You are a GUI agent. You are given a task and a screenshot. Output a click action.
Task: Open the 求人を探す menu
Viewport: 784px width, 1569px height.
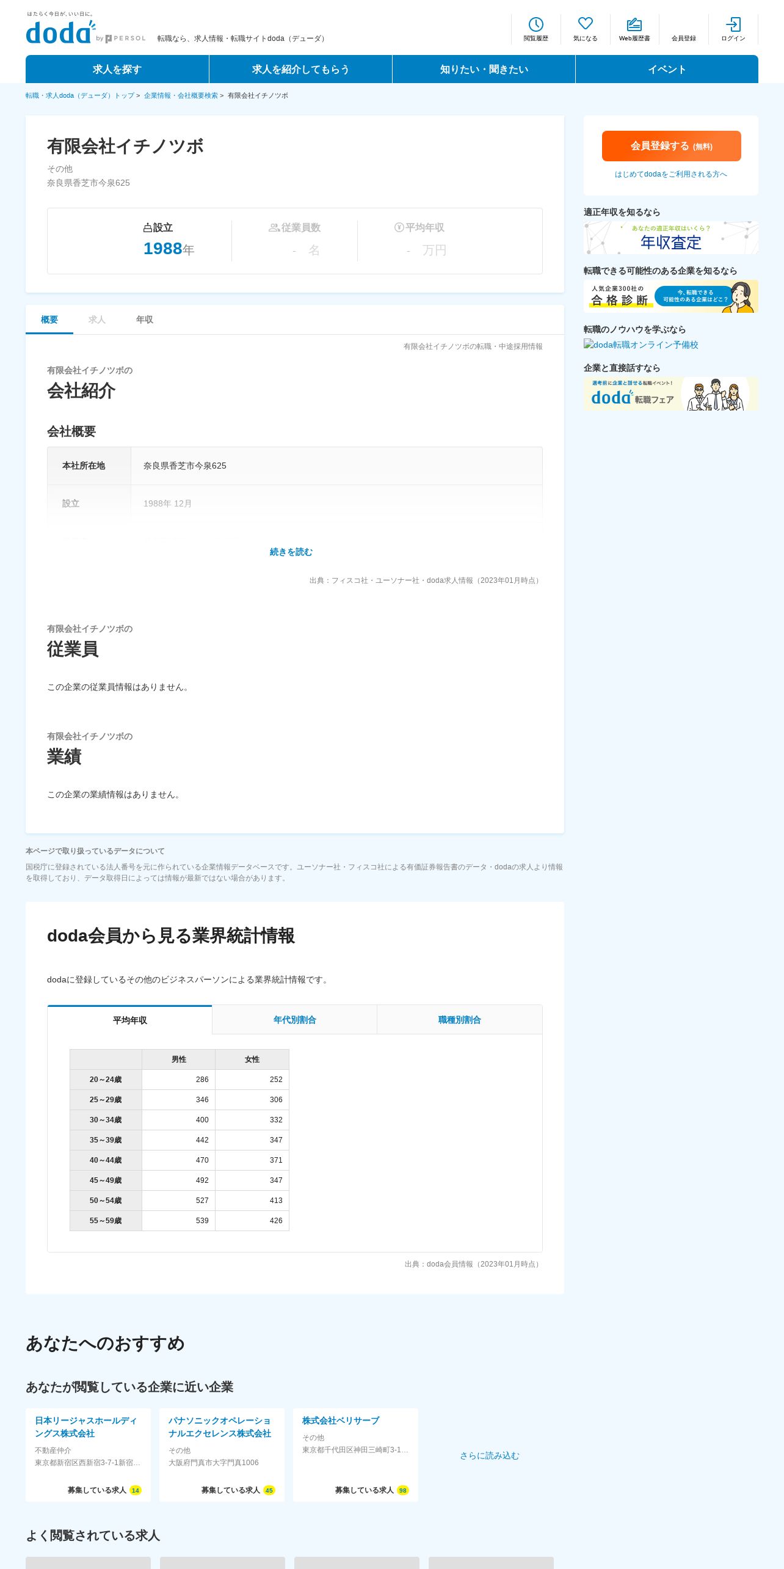117,69
